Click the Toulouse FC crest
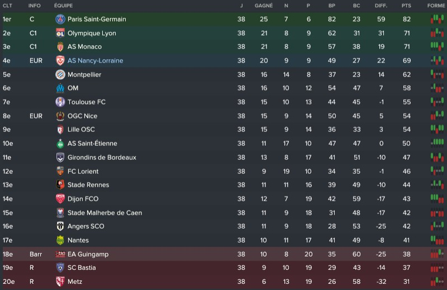 point(60,102)
